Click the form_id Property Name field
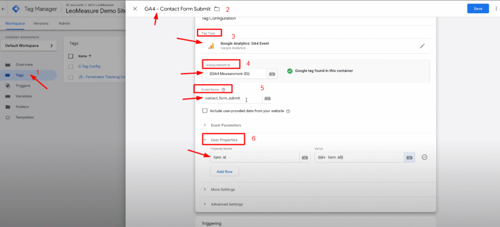Screen dimensions: 500x227 click(x=255, y=157)
